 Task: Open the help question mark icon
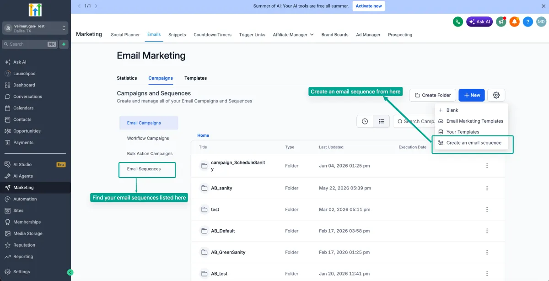click(x=528, y=22)
